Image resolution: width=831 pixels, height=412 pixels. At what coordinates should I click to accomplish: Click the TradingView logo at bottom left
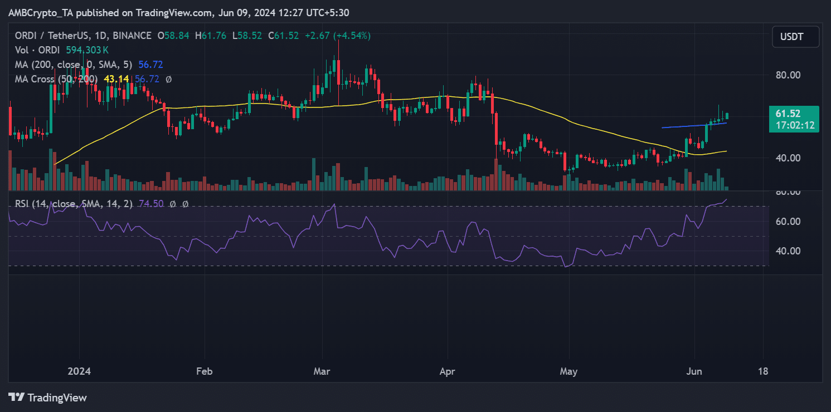(47, 398)
